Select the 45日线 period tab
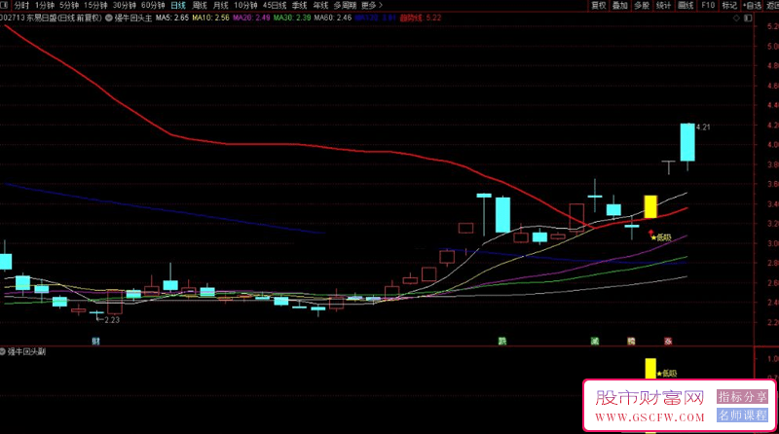779x434 pixels. tap(275, 5)
